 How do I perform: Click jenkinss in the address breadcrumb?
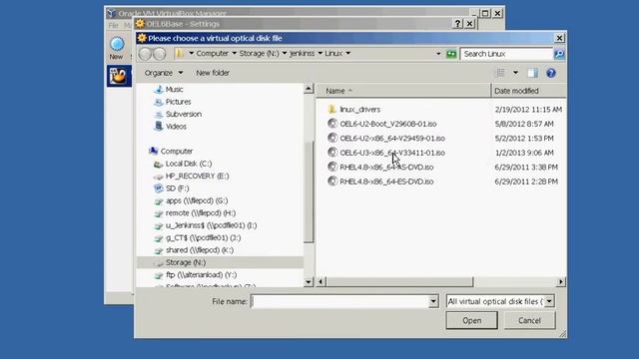[x=302, y=53]
